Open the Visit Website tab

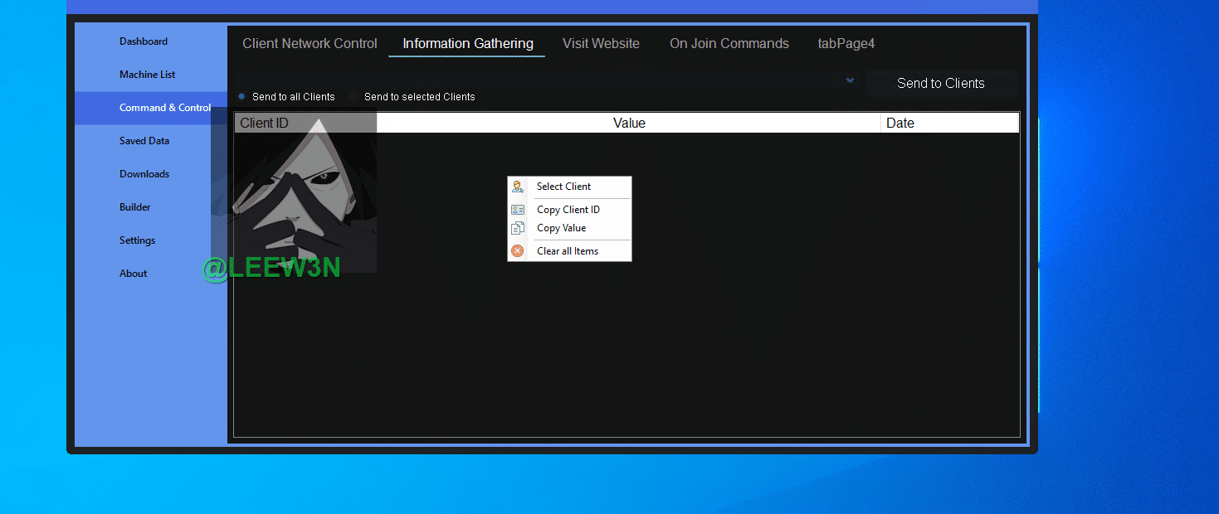pyautogui.click(x=601, y=44)
